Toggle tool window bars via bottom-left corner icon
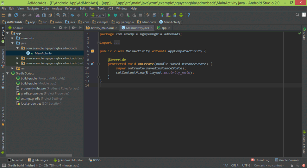The width and height of the screenshot is (307, 168). click(4, 165)
